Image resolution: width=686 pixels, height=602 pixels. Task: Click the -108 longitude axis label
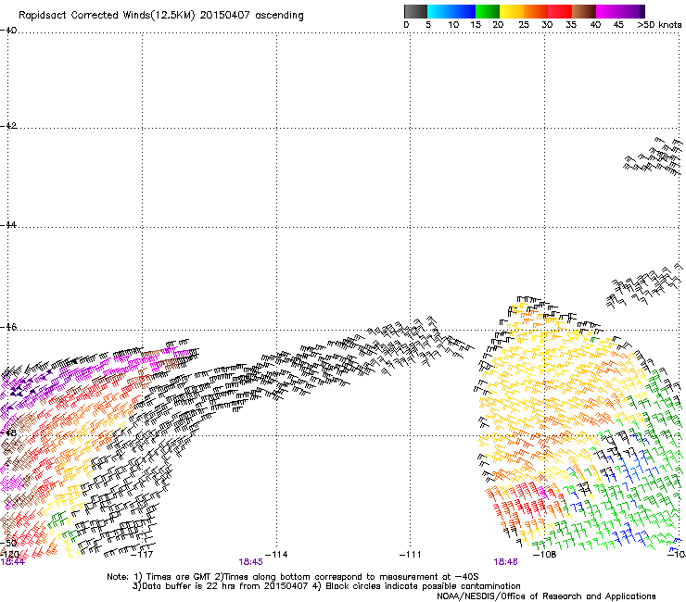coord(545,555)
